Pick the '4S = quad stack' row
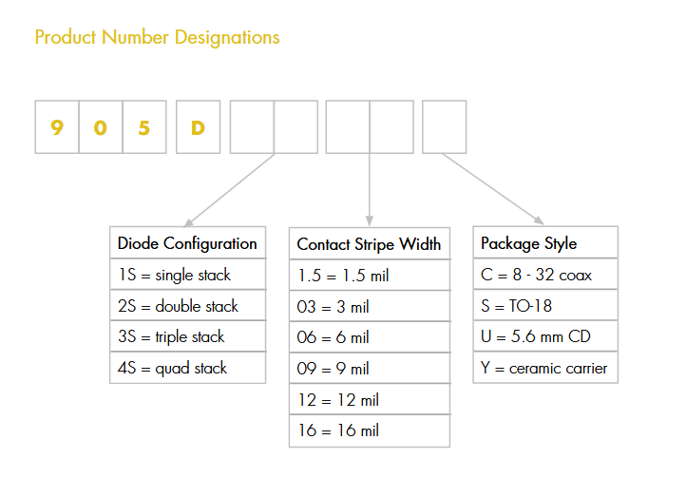The width and height of the screenshot is (686, 497). click(187, 368)
